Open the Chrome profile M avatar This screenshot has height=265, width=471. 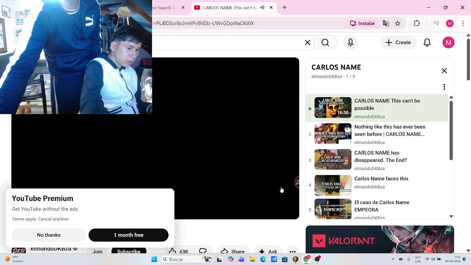[x=450, y=23]
